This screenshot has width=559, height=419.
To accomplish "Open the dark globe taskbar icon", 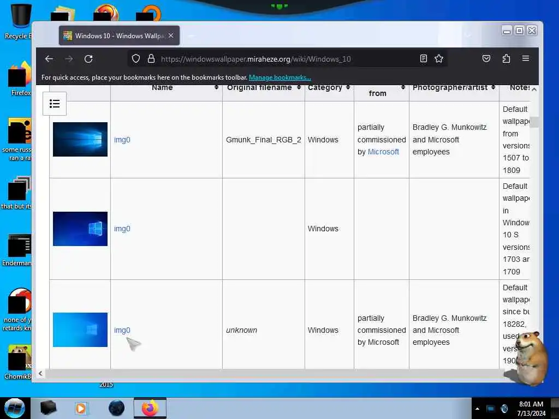I will [x=117, y=408].
